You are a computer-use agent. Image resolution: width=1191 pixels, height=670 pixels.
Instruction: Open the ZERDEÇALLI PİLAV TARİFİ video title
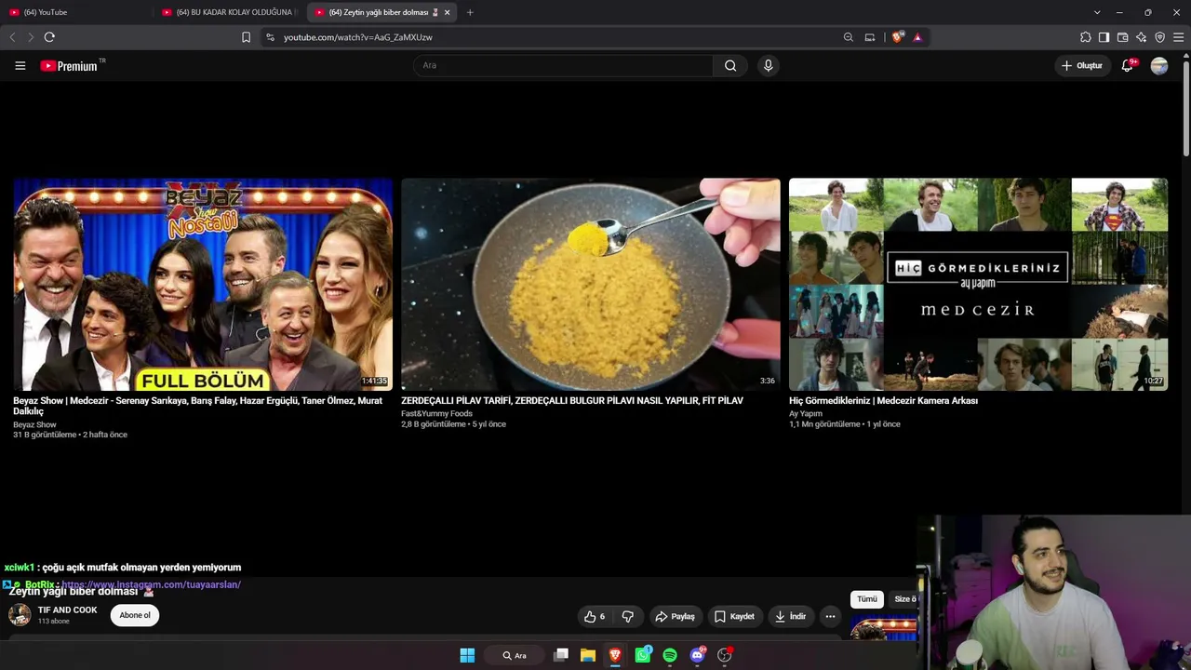[x=572, y=401]
